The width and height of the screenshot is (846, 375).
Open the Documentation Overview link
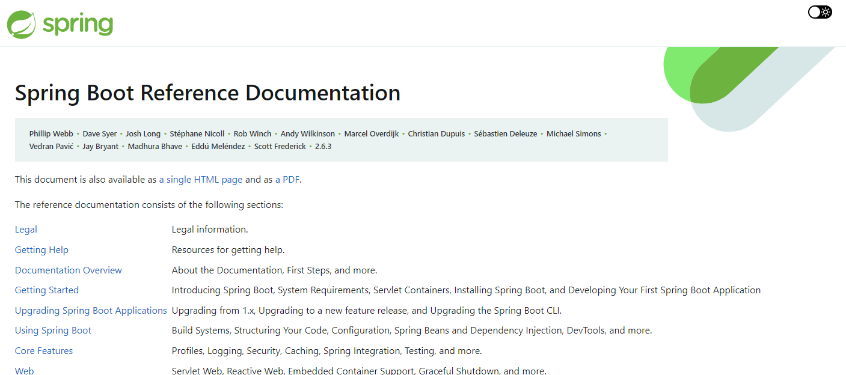(69, 270)
